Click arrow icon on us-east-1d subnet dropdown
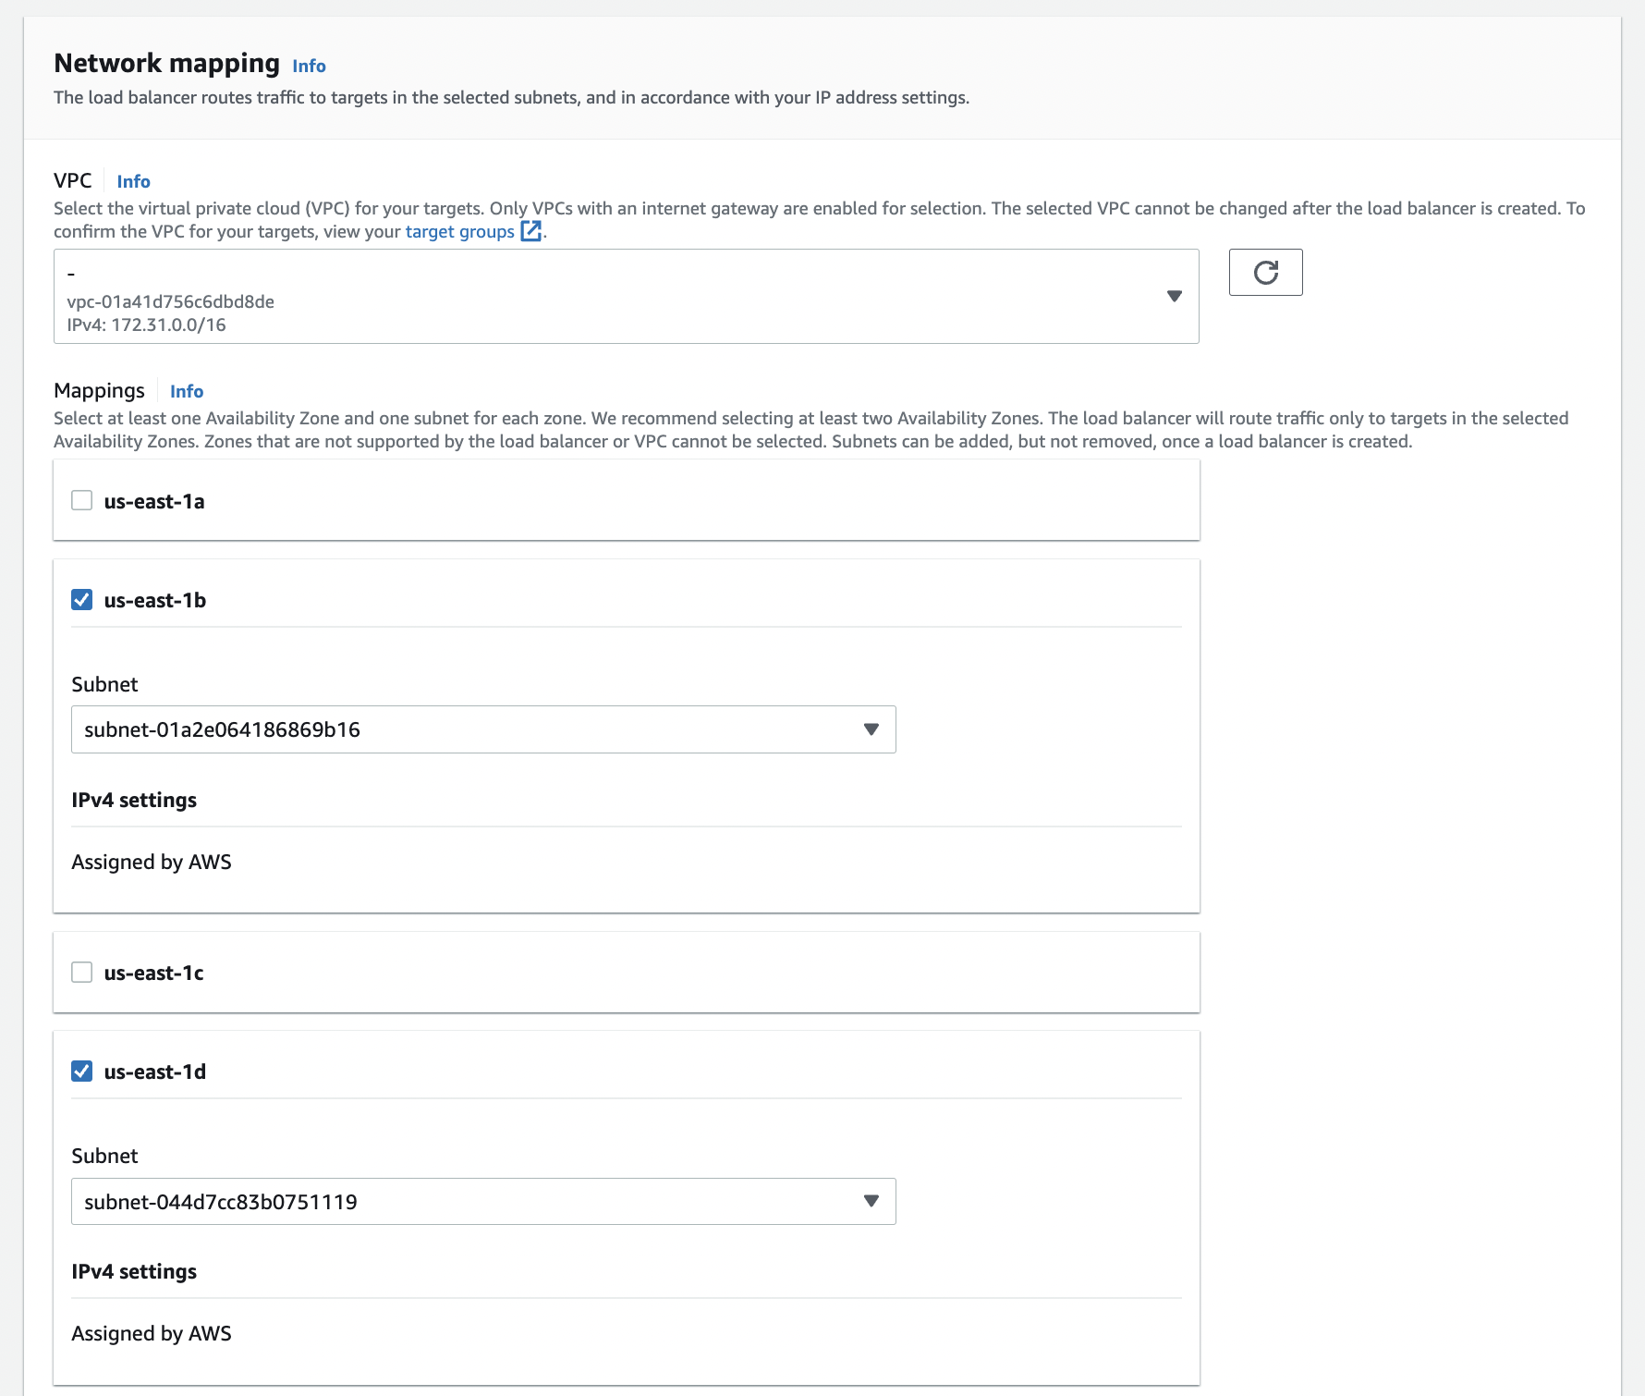Screen dimensions: 1645x1396 (x=871, y=1201)
